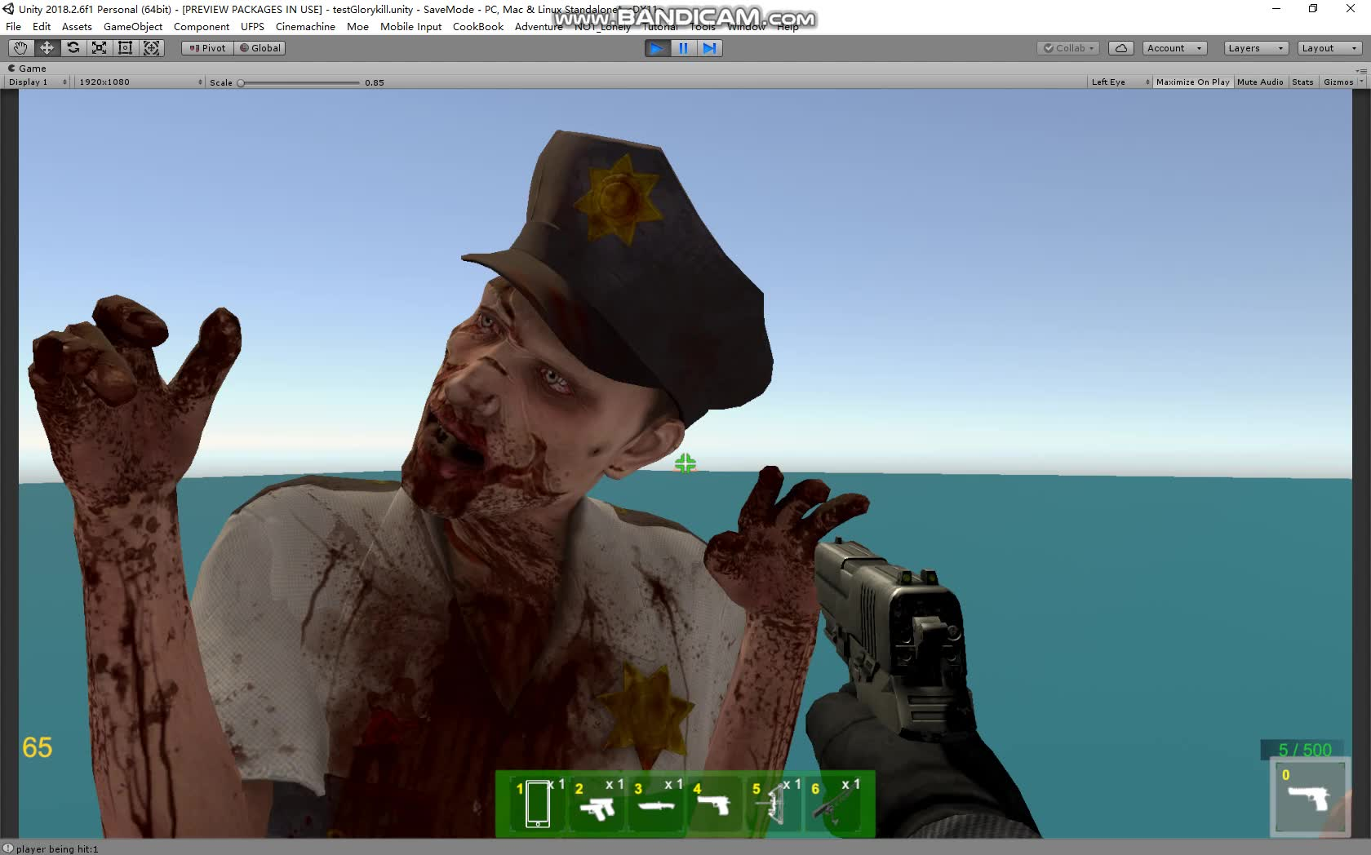Click the green crosshair
The height and width of the screenshot is (855, 1371).
[685, 463]
